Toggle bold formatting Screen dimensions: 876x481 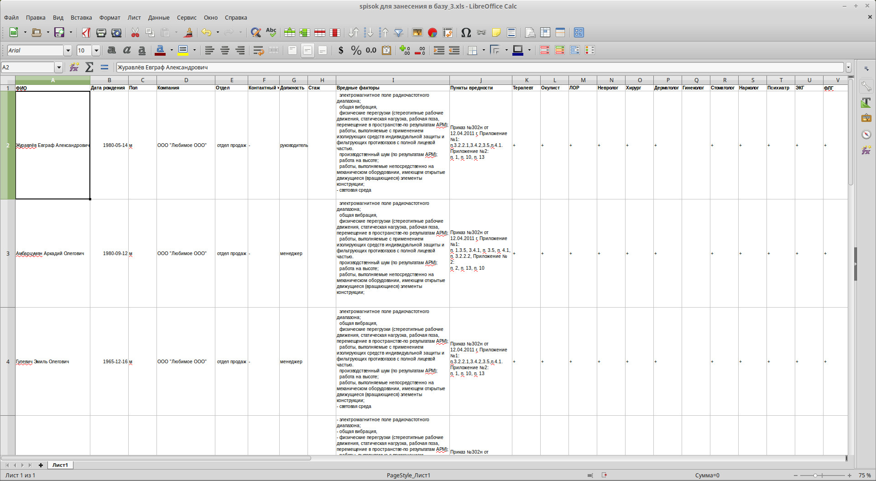coord(112,50)
